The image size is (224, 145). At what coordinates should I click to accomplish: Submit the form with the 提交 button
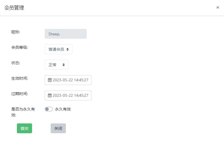[x=24, y=128]
